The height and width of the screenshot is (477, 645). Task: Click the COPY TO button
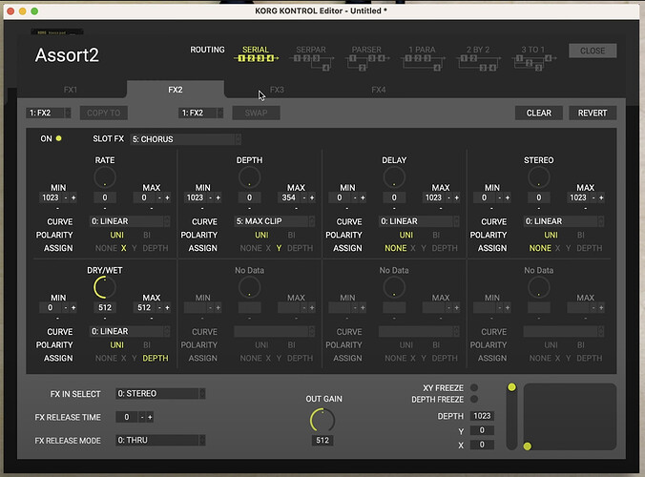point(104,114)
